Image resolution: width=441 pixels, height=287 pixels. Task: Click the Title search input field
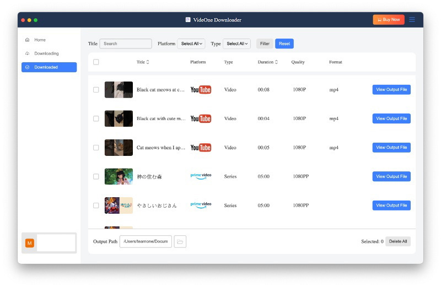pos(126,44)
